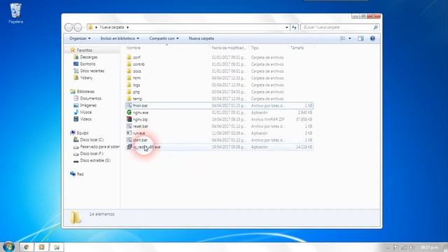This screenshot has width=448, height=252.
Task: Open Yobany in the navigation pane
Action: (x=86, y=78)
